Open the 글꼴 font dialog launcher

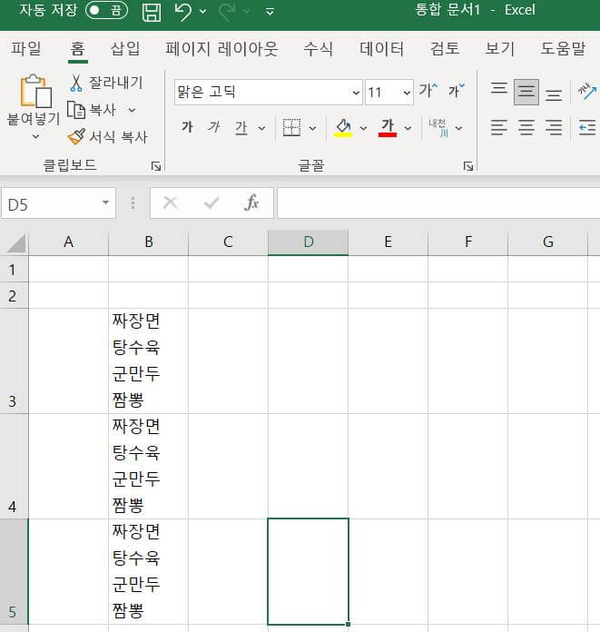coord(467,165)
